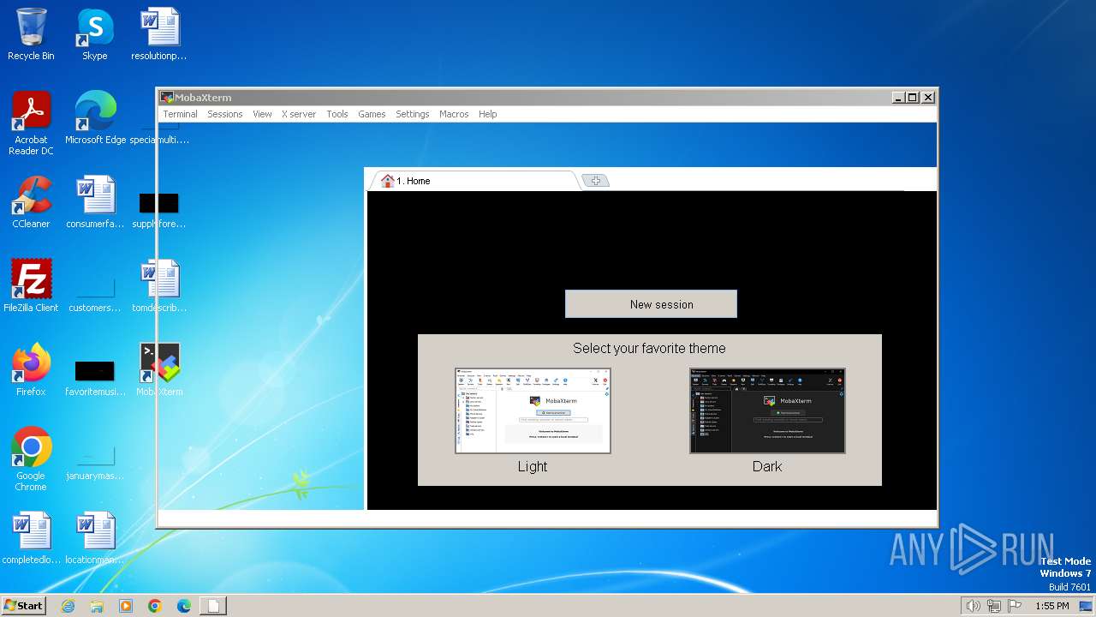Maximize the MobaXterm window

pyautogui.click(x=912, y=98)
